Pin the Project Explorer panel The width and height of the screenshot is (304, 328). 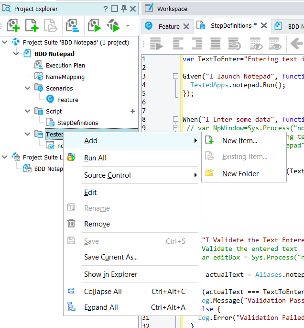tap(124, 9)
